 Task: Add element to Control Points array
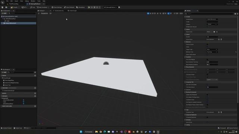coord(219,39)
